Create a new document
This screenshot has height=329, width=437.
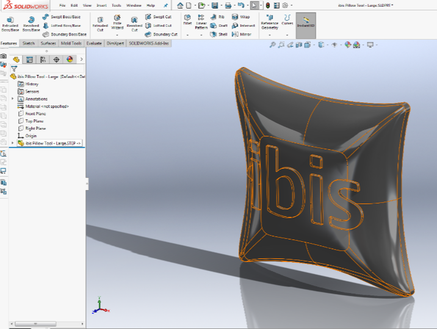point(189,5)
